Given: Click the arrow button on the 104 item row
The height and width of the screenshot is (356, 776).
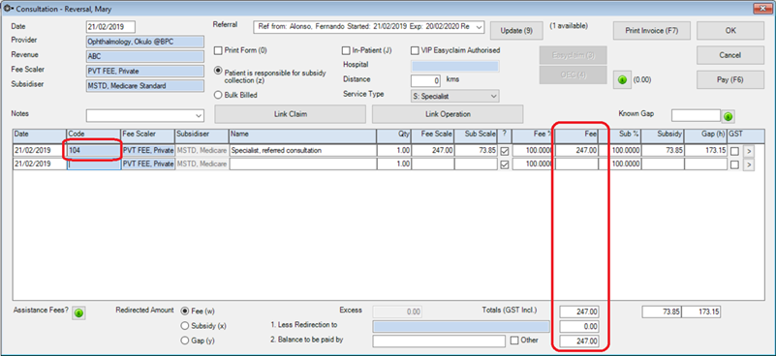Looking at the screenshot, I should click(x=749, y=150).
